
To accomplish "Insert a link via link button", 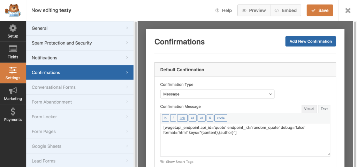I will pyautogui.click(x=182, y=118).
